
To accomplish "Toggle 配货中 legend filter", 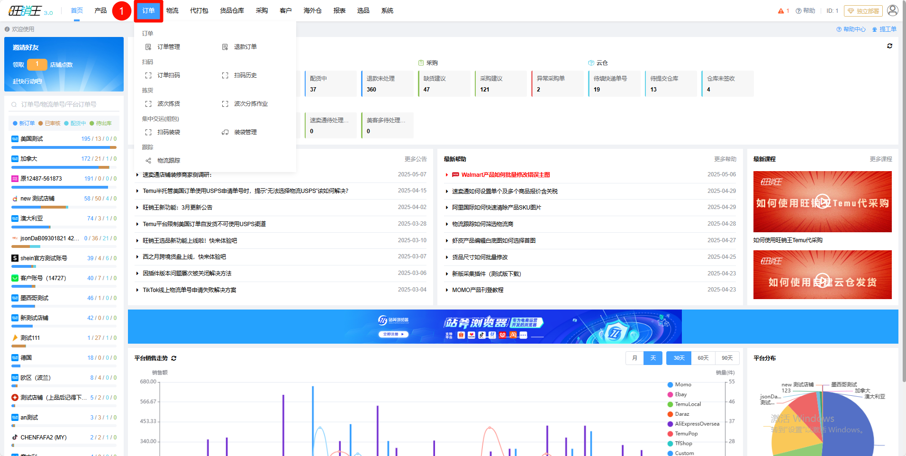I will coord(75,123).
